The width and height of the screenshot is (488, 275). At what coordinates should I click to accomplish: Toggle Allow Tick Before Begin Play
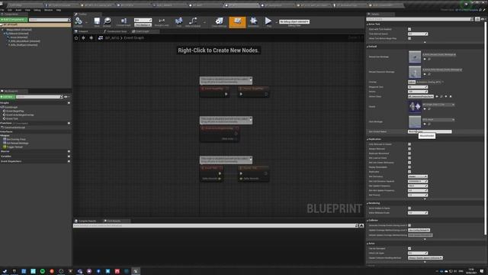point(409,38)
